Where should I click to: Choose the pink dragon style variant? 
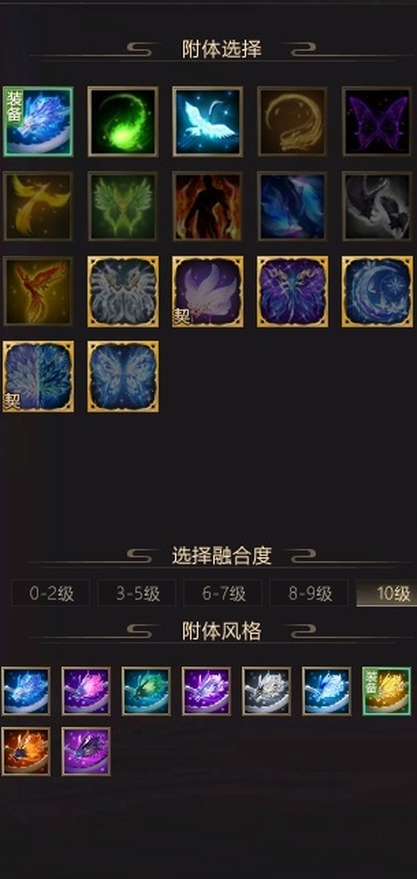pos(86,691)
